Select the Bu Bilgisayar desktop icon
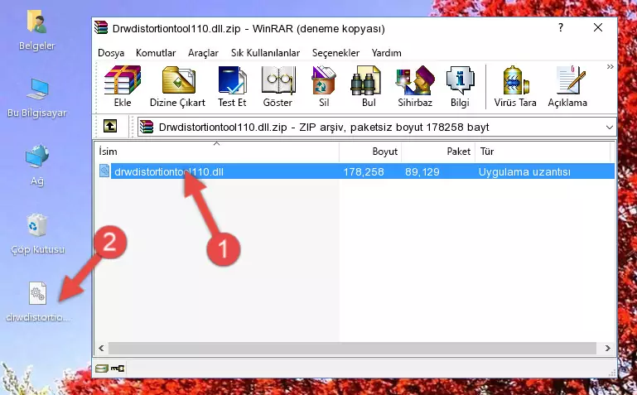Viewport: 637px width, 395px height. pyautogui.click(x=37, y=98)
